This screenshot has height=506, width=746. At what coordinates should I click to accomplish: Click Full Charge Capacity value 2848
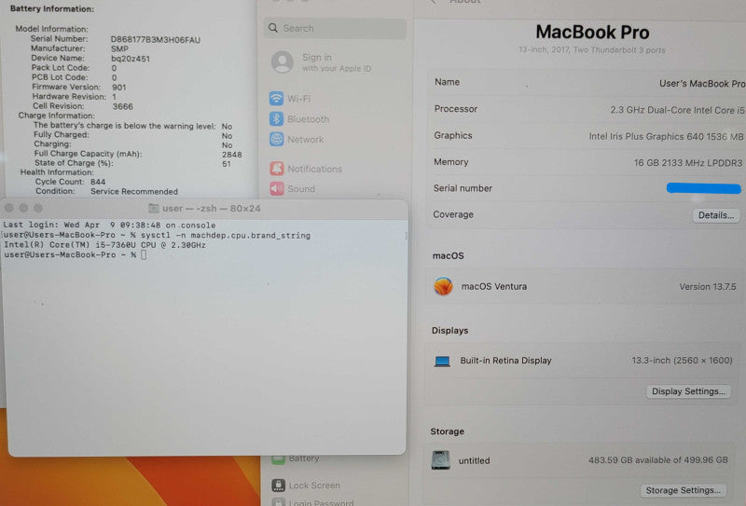click(x=231, y=155)
